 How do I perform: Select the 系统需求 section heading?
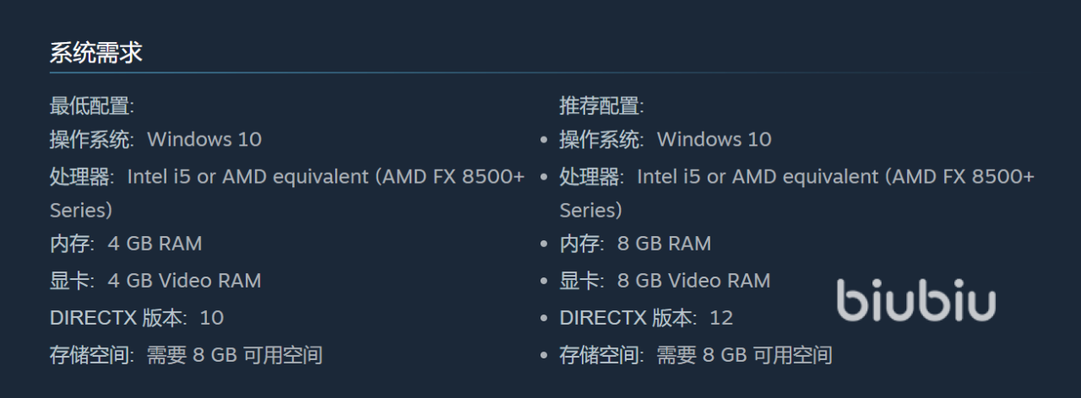pos(96,53)
